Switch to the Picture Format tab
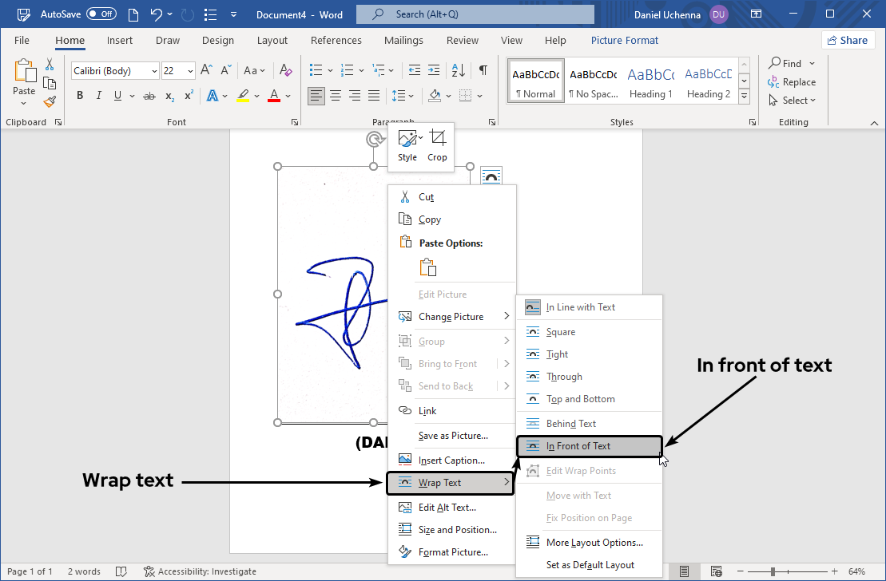Screen dimensions: 886x581 tap(624, 40)
